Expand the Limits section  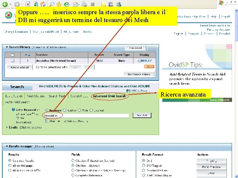(7, 127)
